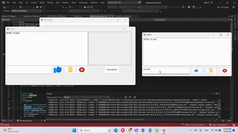This screenshot has width=238, height=134.
Task: Click the Wi-Fi network tray icon
Action: [212, 130]
